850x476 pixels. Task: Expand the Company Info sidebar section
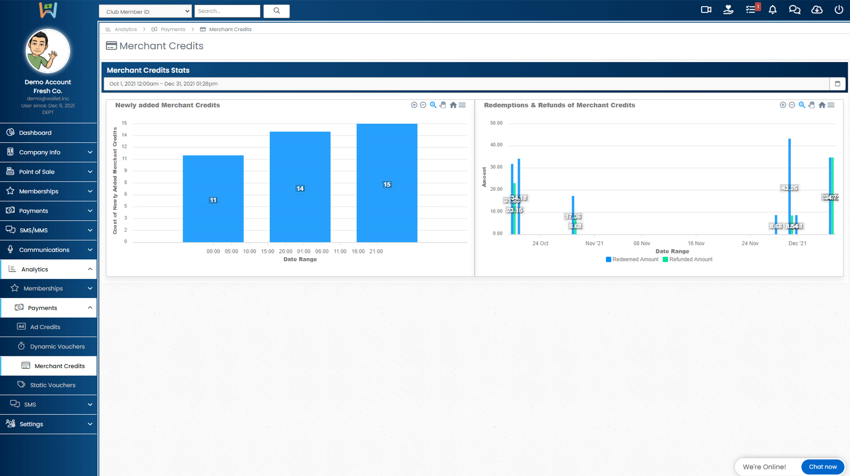click(49, 152)
